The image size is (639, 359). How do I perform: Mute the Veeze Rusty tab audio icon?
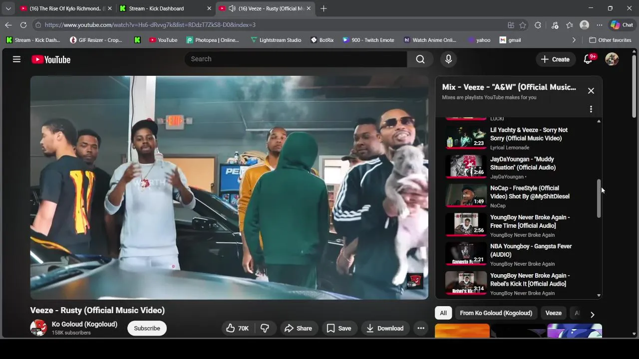coord(232,8)
